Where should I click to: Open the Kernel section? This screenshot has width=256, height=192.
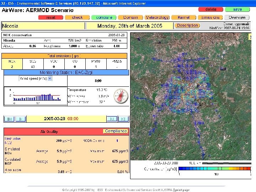click(184, 17)
